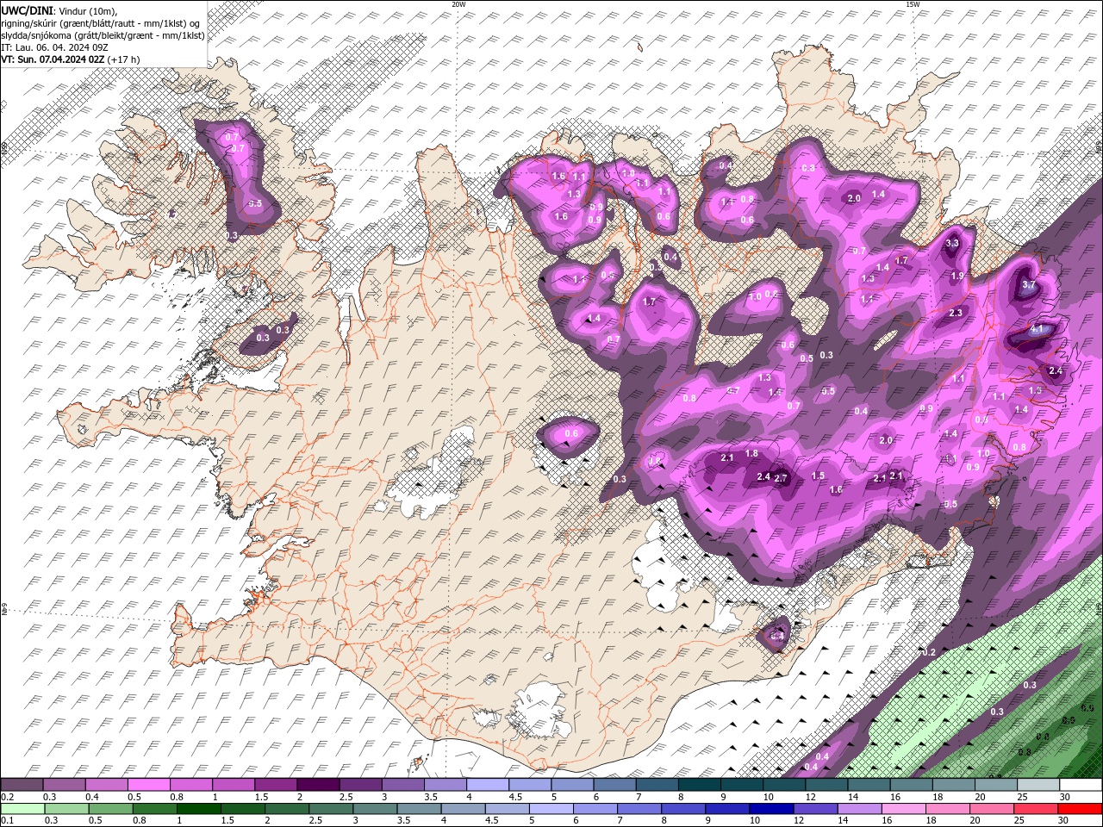
Task: Click the '12' label in the bottom legend
Action: pos(798,821)
